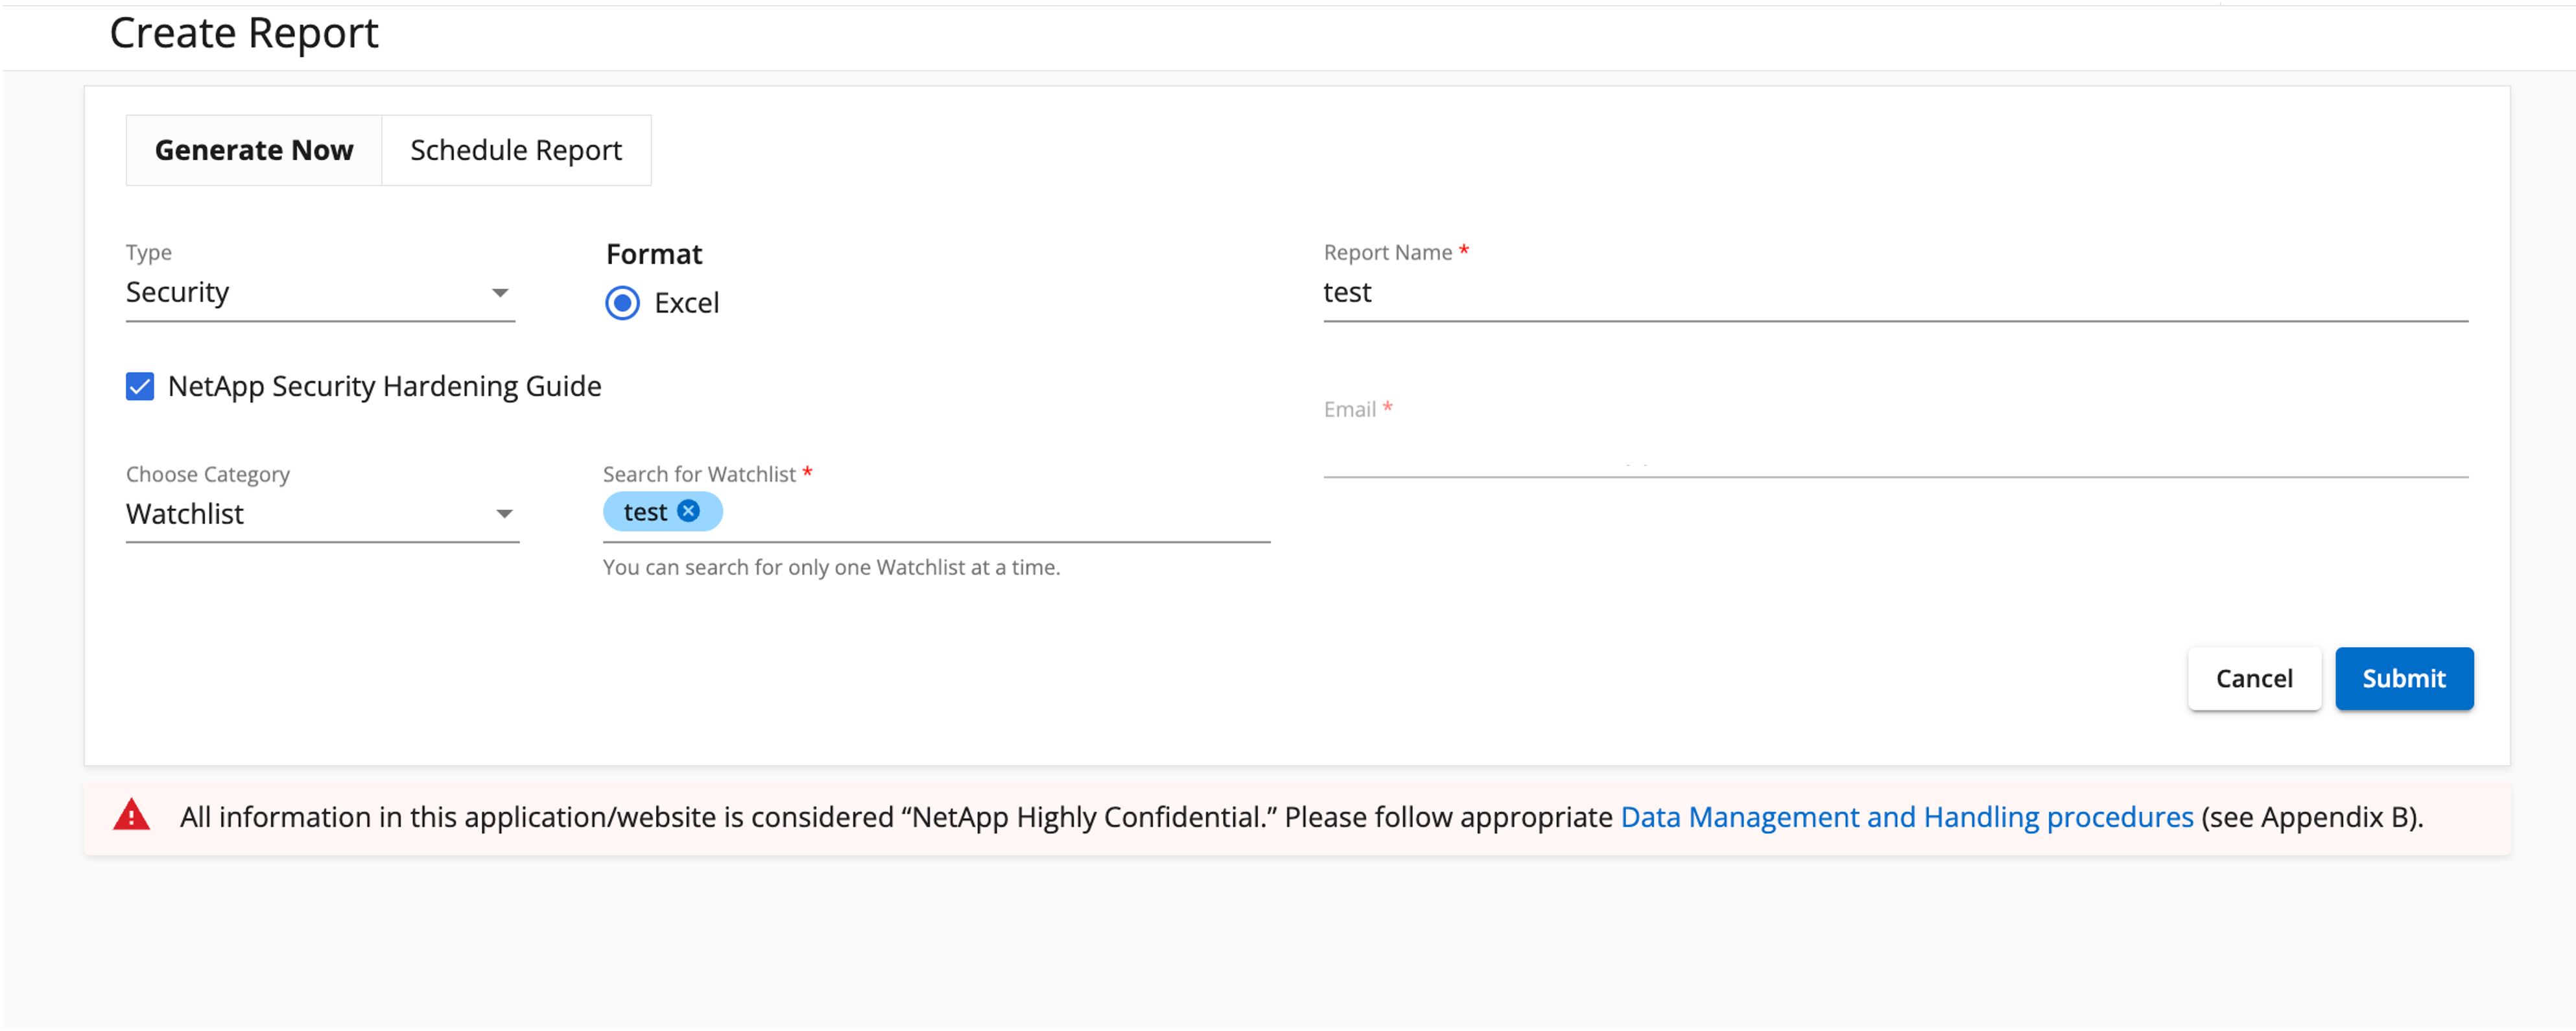This screenshot has height=1031, width=2576.
Task: Click the Excel format label
Action: [687, 303]
